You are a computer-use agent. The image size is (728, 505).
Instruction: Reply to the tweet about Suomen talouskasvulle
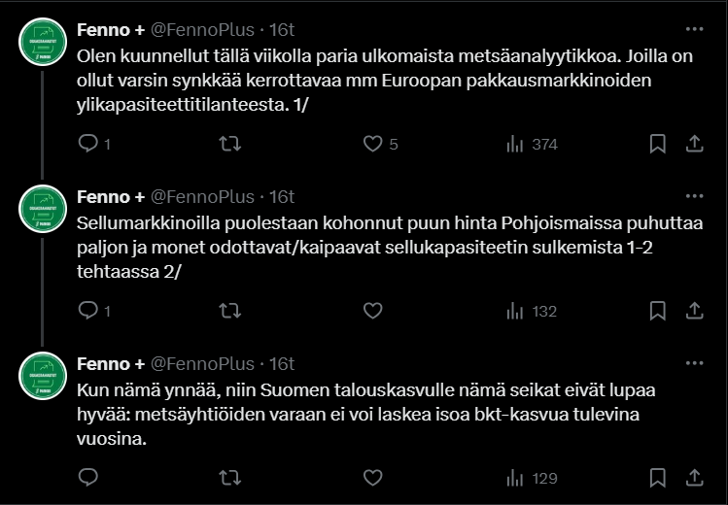tap(88, 478)
